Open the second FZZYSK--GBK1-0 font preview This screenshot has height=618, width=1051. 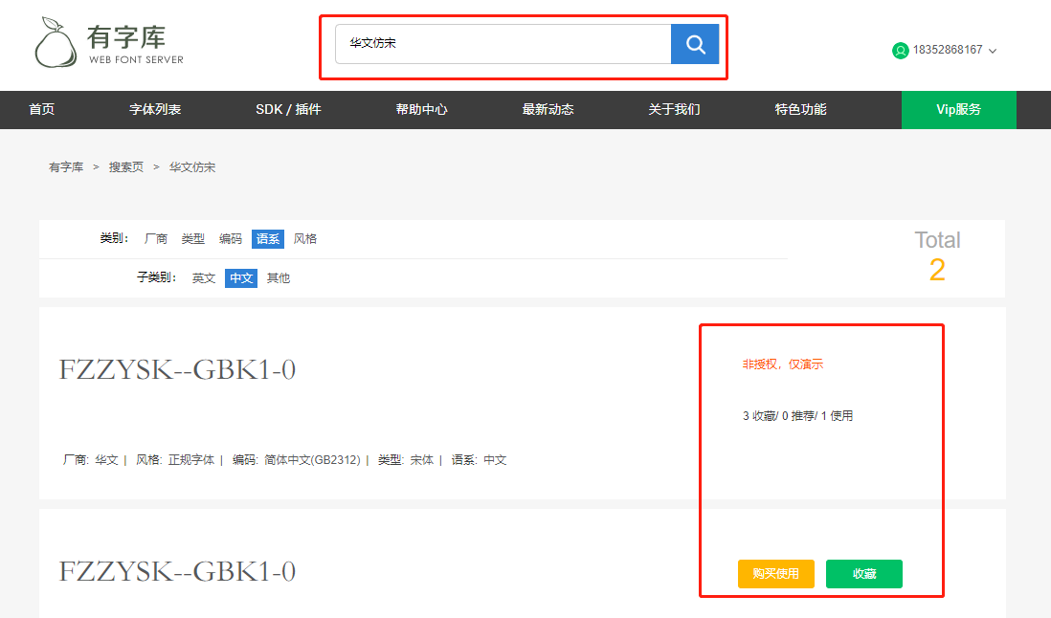coord(178,571)
